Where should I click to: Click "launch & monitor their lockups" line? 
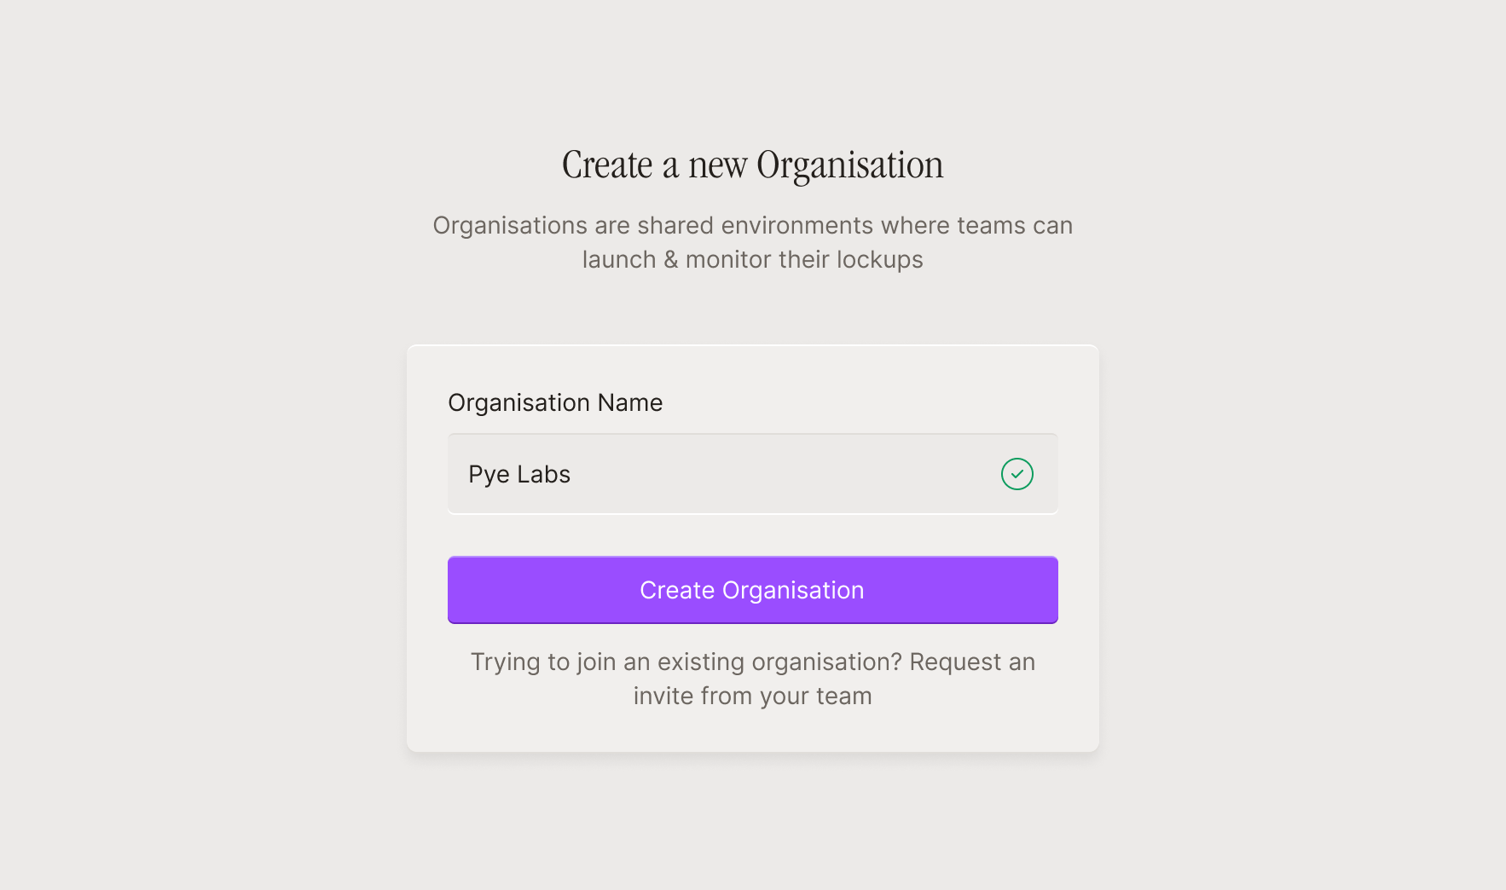click(752, 259)
